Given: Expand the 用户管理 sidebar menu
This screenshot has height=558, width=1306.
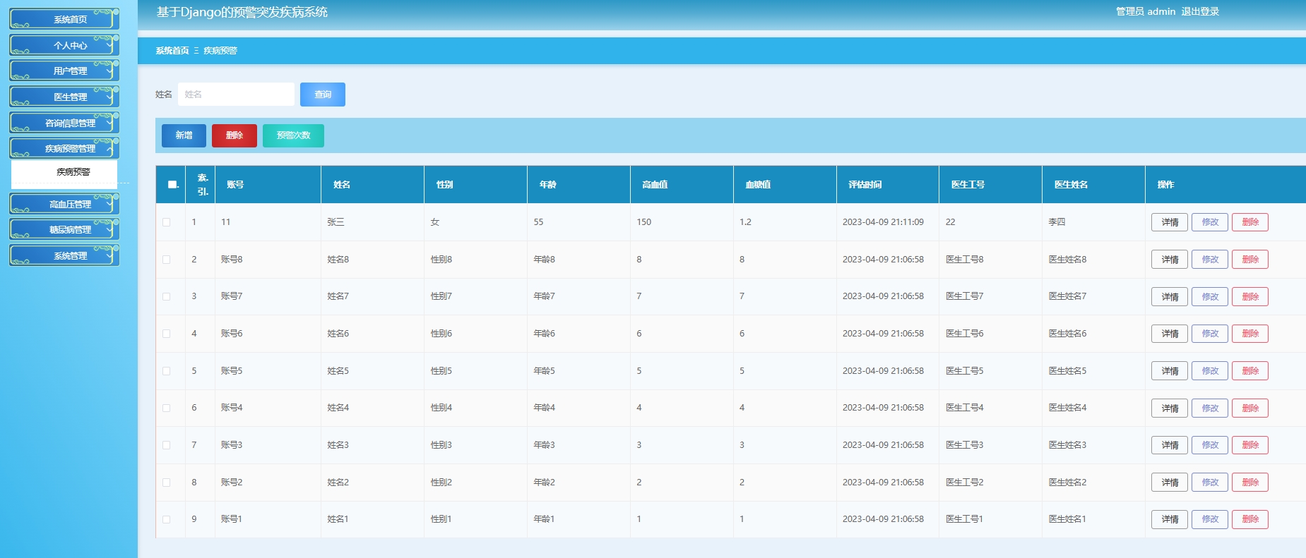Looking at the screenshot, I should [x=64, y=71].
